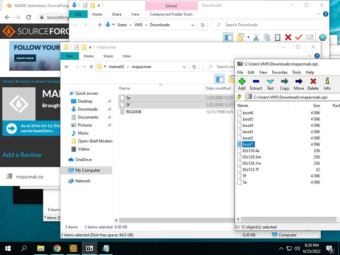The height and width of the screenshot is (255, 340).
Task: Click the scissors Cut icon in Downloads window
Action: click(x=256, y=37)
